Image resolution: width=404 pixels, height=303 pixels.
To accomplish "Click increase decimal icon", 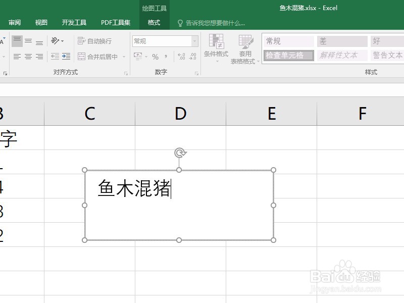I will tap(181, 57).
